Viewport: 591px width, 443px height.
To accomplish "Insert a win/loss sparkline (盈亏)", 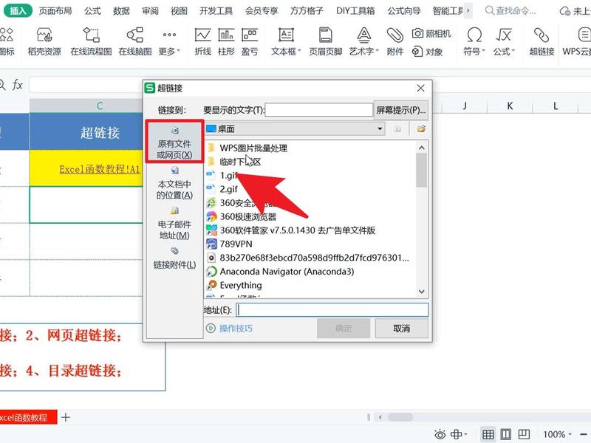I will (x=250, y=41).
